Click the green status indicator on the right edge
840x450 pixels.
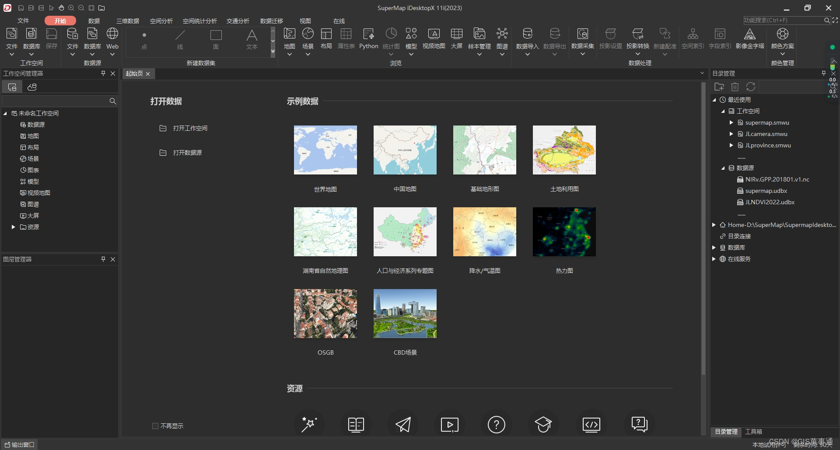coord(833,46)
